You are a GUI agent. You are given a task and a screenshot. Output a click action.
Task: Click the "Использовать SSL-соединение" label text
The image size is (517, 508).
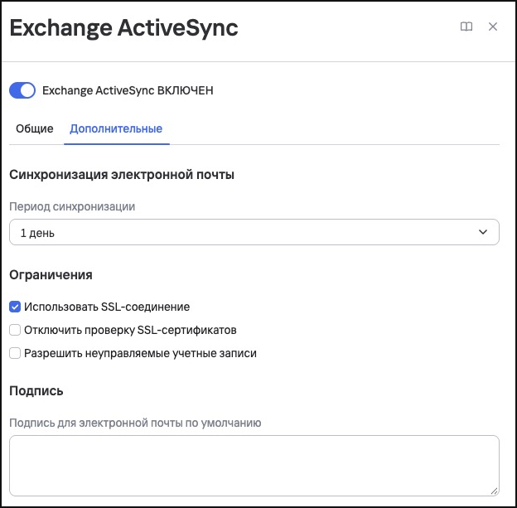(107, 307)
